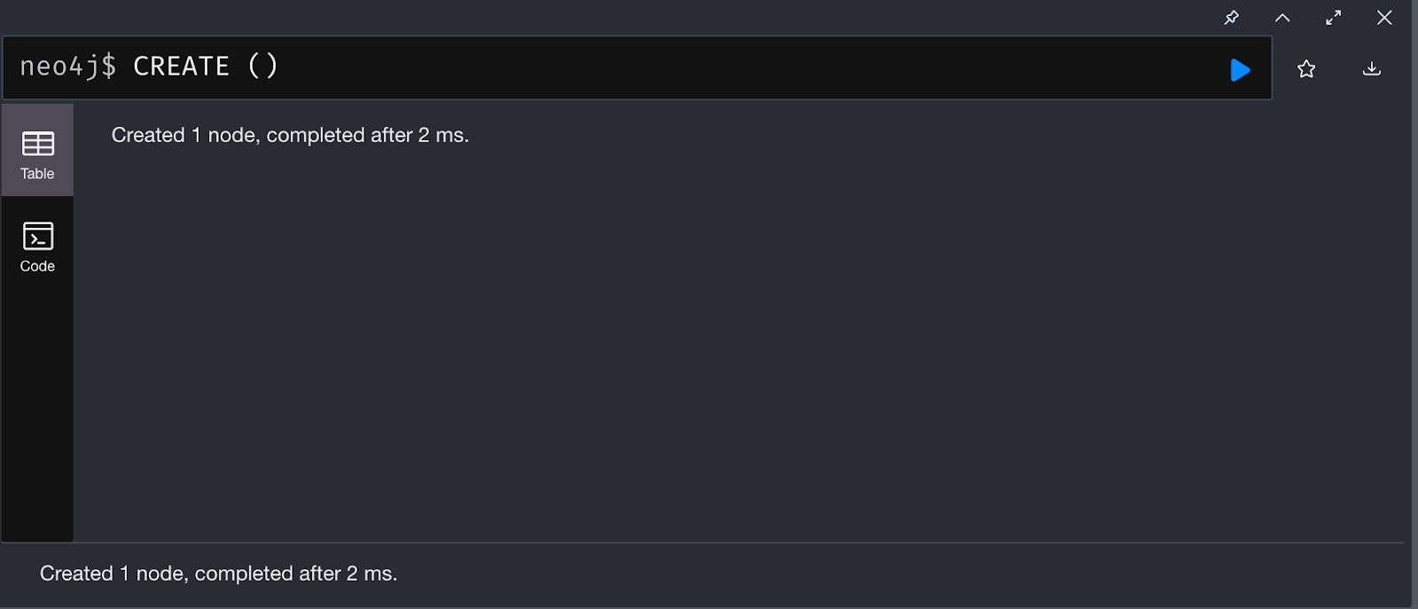
Task: Run the query with the blue play button
Action: point(1240,70)
